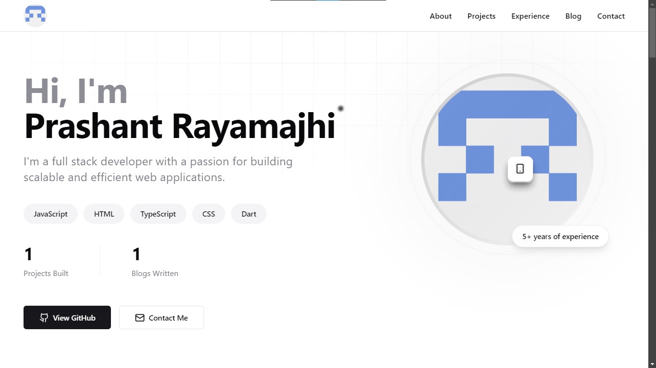Click the pixel-art logo in the header

[x=35, y=16]
